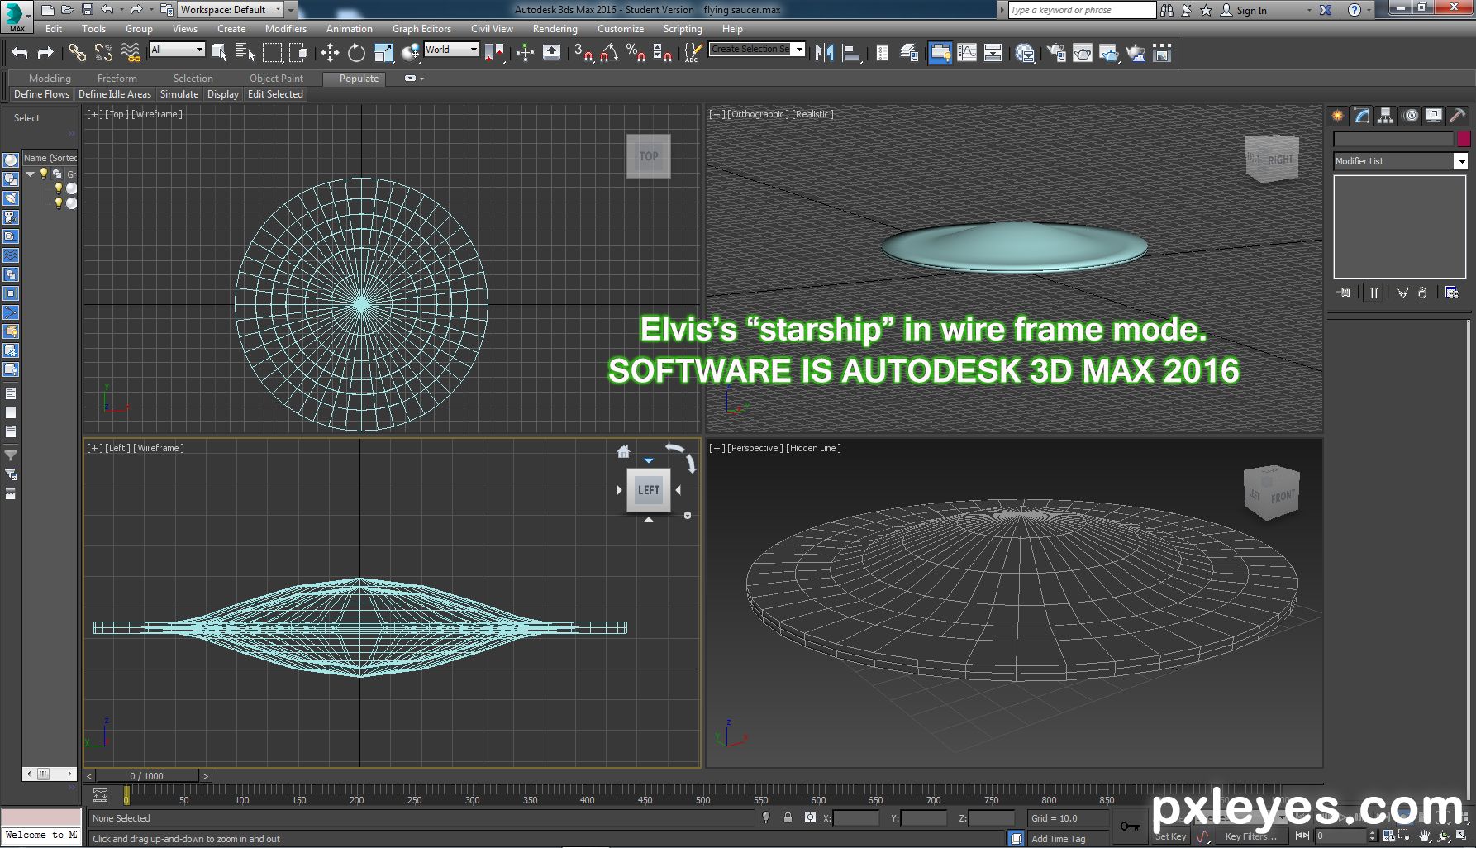Open the Rendering menu
1476x848 pixels.
pos(555,29)
